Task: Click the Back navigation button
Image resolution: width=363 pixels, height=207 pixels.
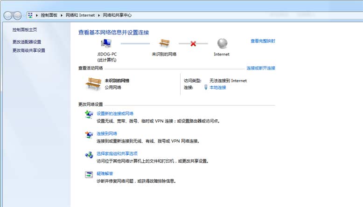Action: click(x=7, y=15)
